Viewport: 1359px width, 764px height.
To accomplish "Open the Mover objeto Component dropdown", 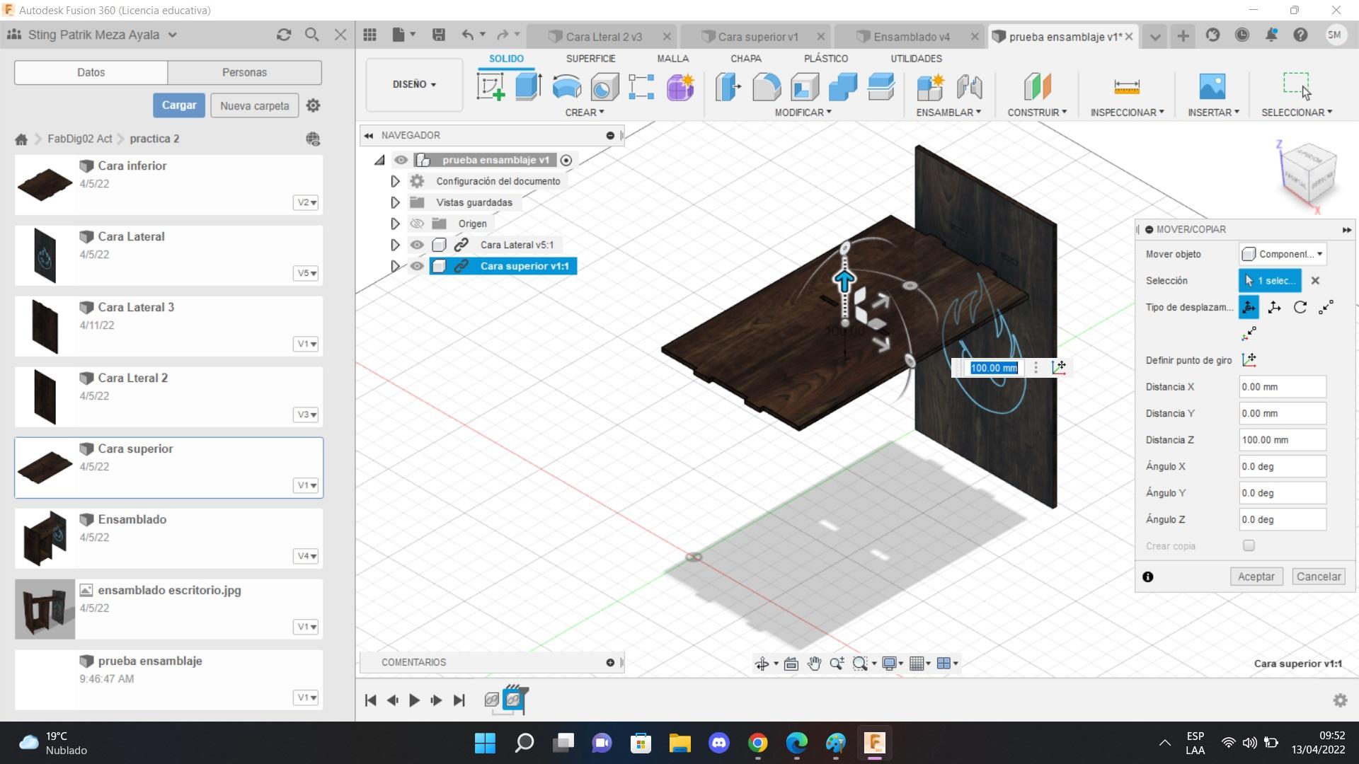I will pos(1282,254).
